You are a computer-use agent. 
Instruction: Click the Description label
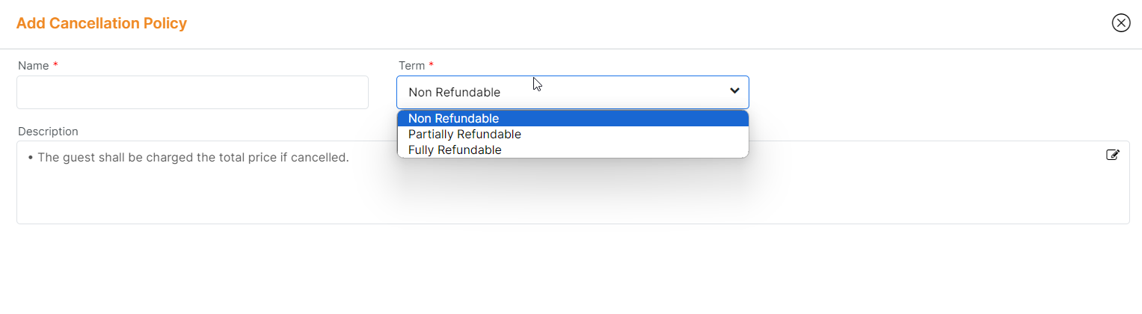pyautogui.click(x=48, y=132)
